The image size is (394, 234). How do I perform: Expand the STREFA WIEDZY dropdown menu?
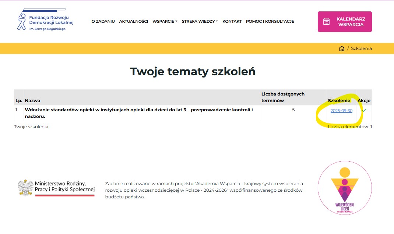[200, 21]
